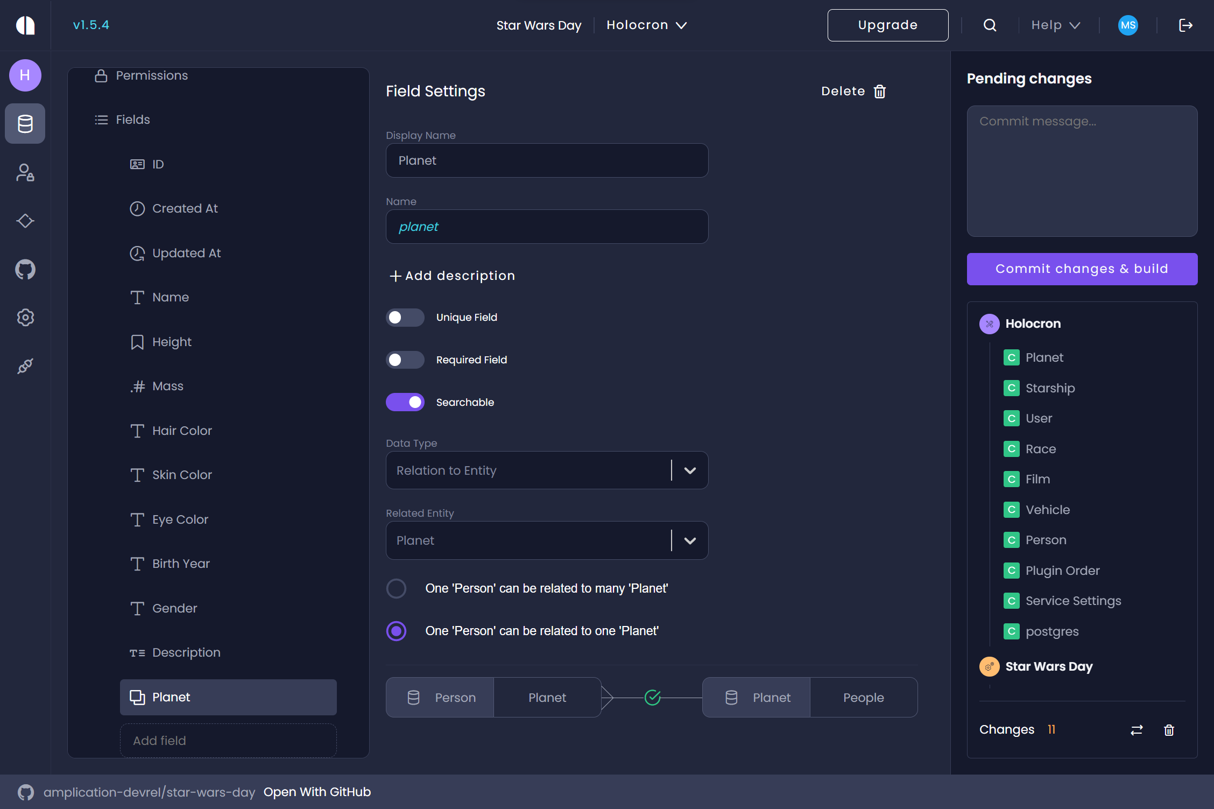This screenshot has width=1214, height=809.
Task: Click the C badge beside Starship
Action: [1011, 388]
